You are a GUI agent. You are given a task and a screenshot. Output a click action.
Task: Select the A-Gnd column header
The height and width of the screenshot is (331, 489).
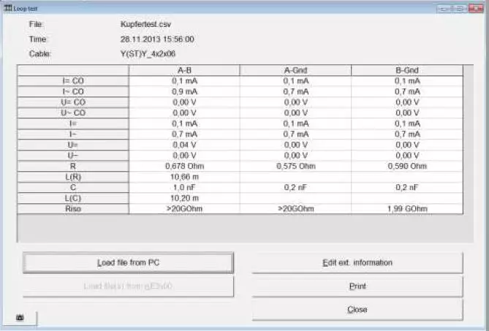[x=295, y=70]
